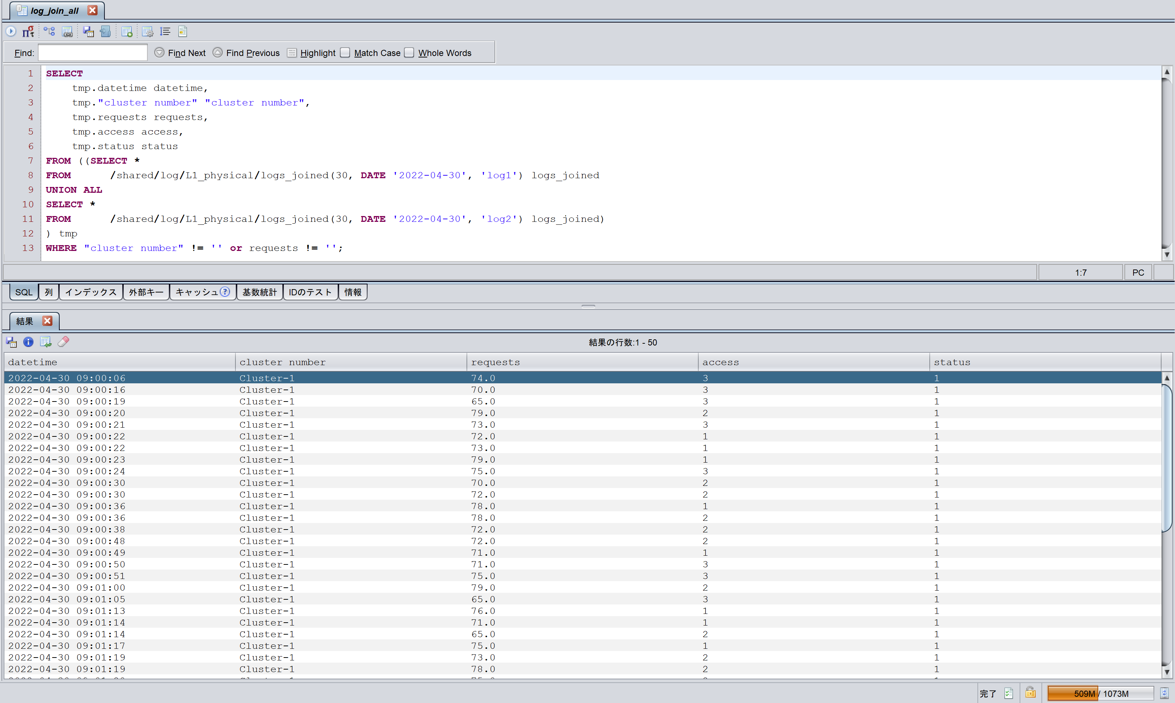Click the relational algebra Pi-sigma-tau icon
1175x703 pixels.
(x=28, y=31)
